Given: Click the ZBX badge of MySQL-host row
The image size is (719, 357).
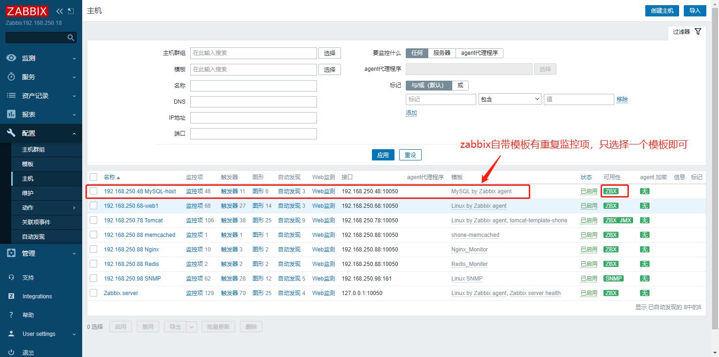Looking at the screenshot, I should click(611, 191).
